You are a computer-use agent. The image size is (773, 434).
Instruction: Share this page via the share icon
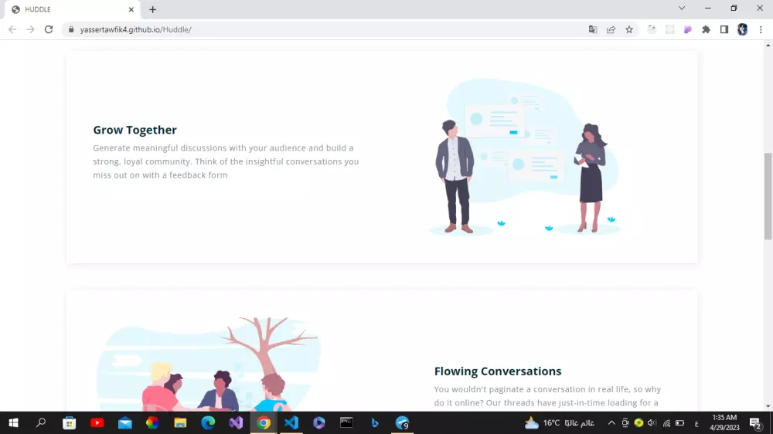point(611,29)
